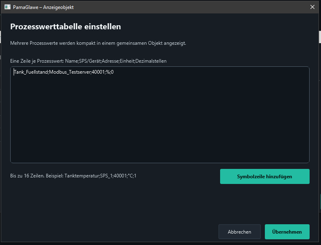Click the description Mehrere Prozesswerte werden kompakt

98,43
